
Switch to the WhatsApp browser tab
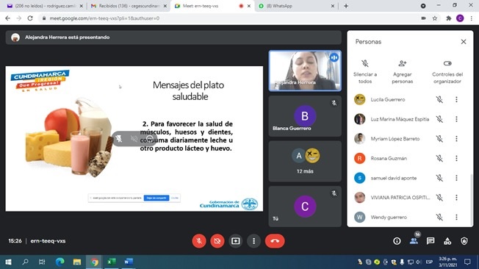click(296, 6)
